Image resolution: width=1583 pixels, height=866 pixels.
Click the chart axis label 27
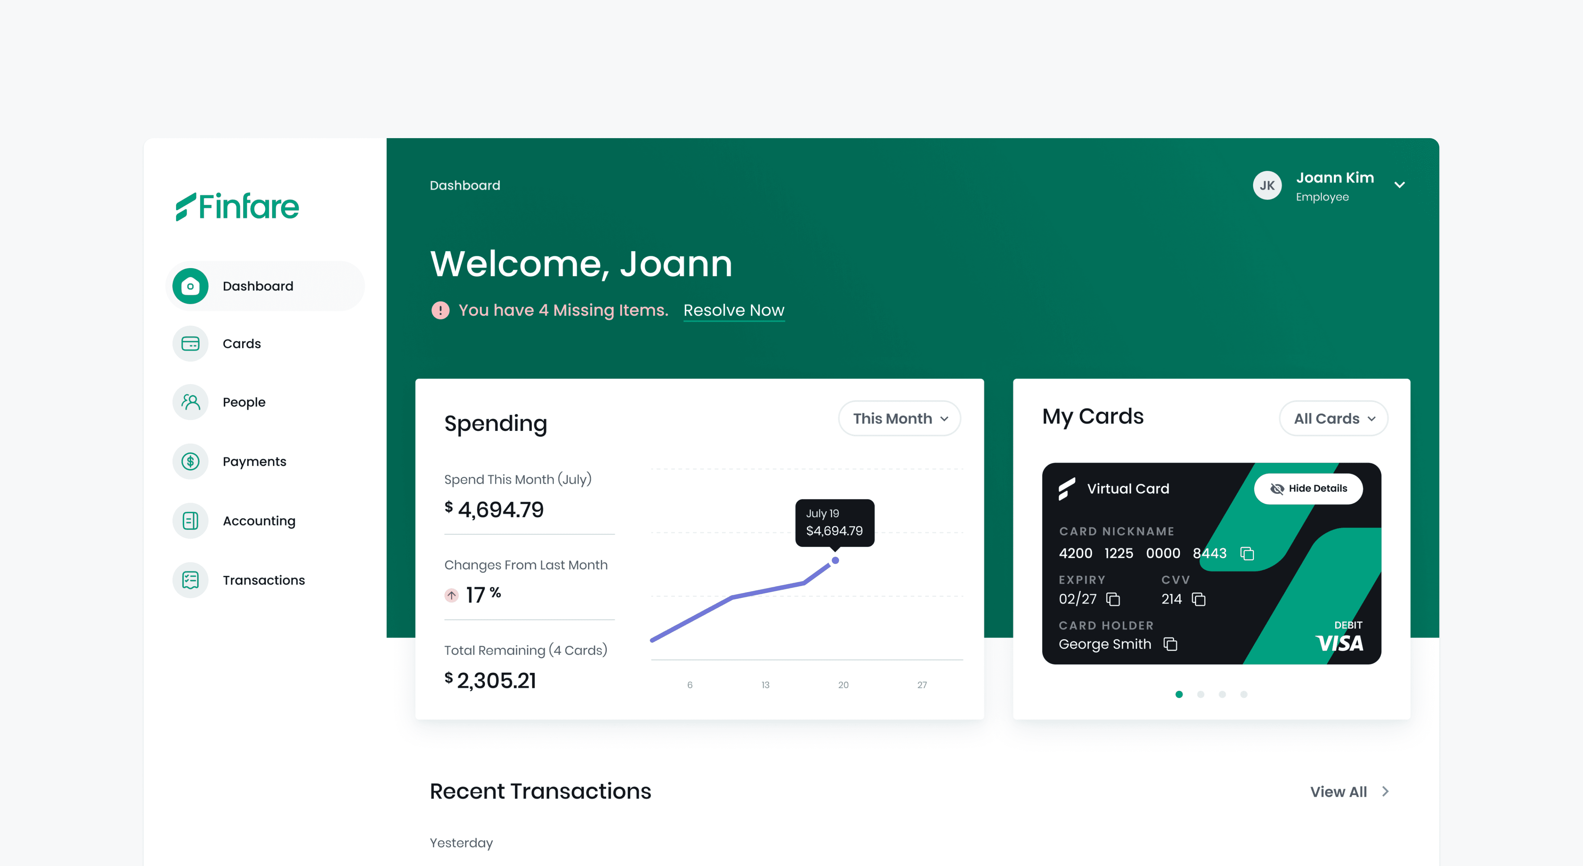point(922,685)
